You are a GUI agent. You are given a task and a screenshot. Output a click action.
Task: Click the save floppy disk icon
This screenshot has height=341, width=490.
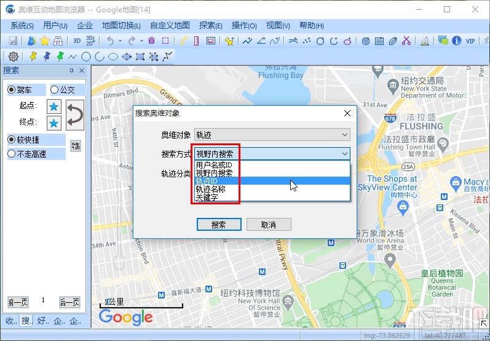point(13,41)
